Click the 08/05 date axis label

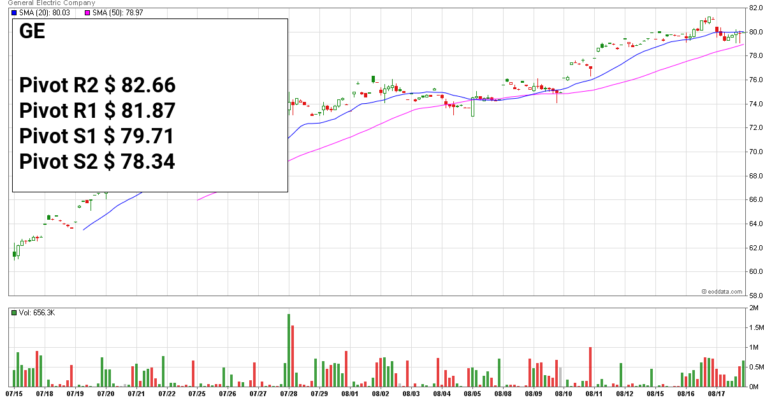[x=472, y=394]
